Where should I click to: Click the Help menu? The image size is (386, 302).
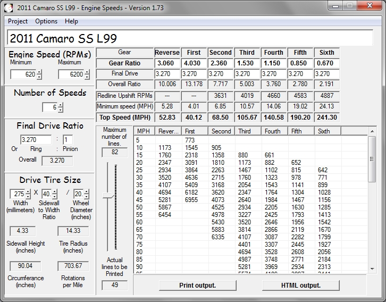(x=71, y=21)
